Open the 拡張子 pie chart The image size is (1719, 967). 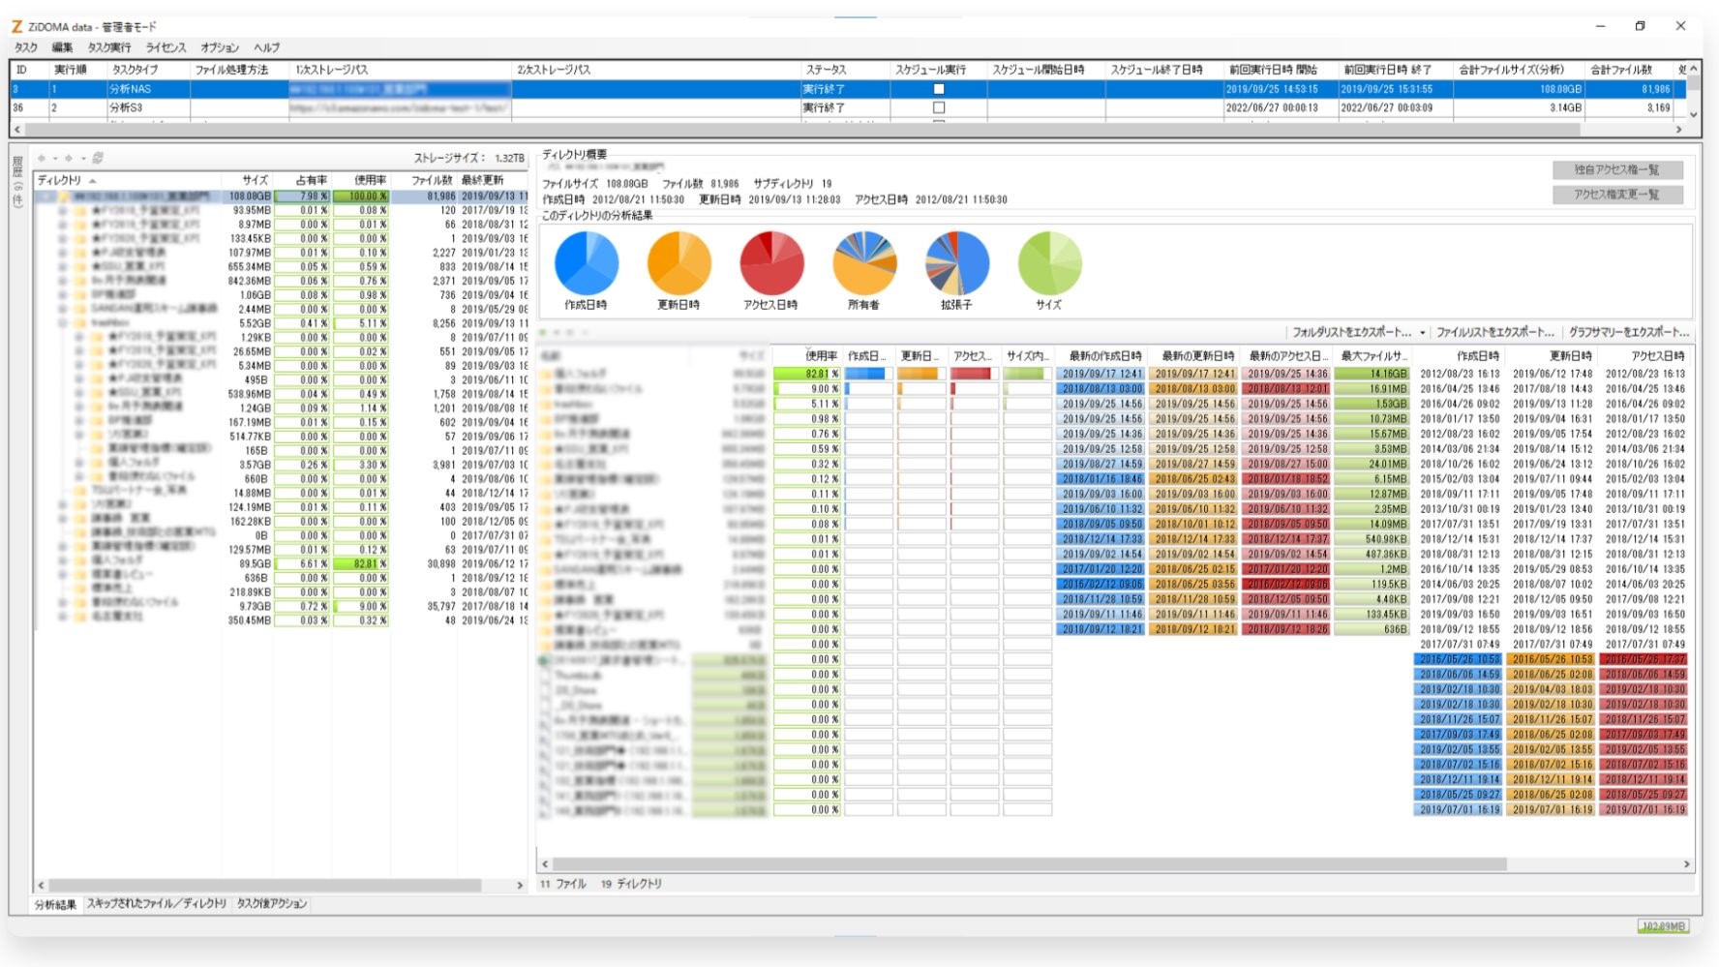point(957,263)
